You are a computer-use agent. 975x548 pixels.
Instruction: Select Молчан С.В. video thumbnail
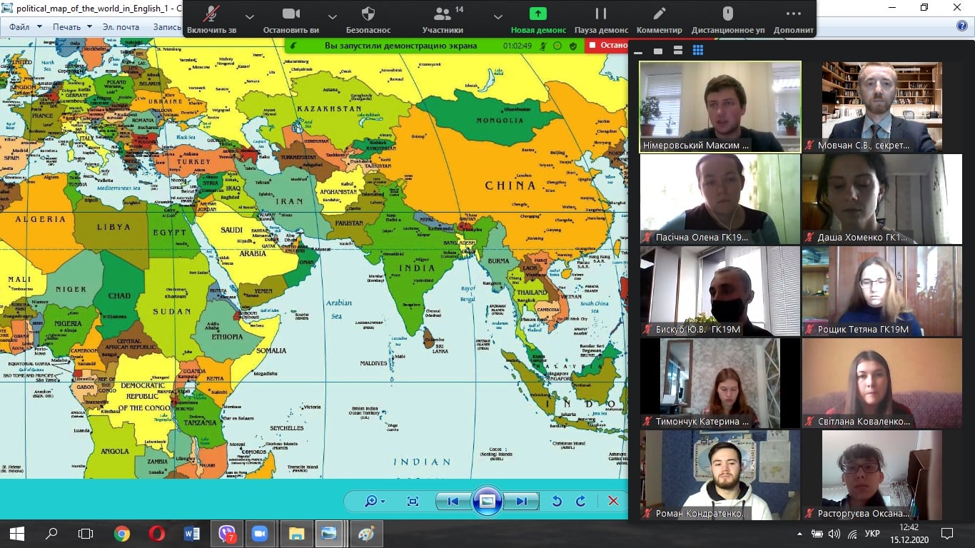881,107
